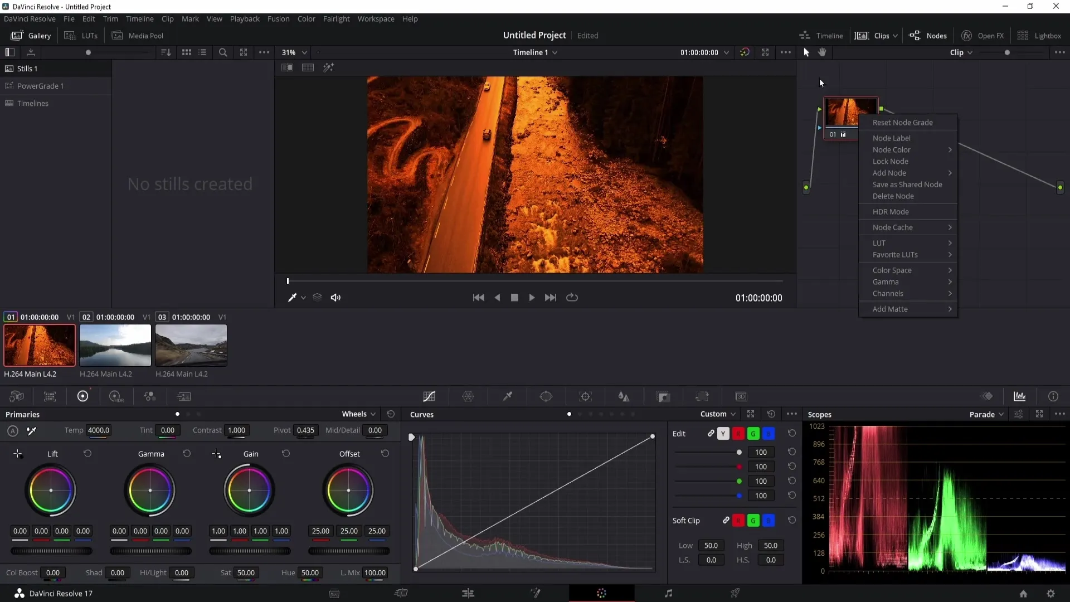Open the Gallery panel button

31,36
